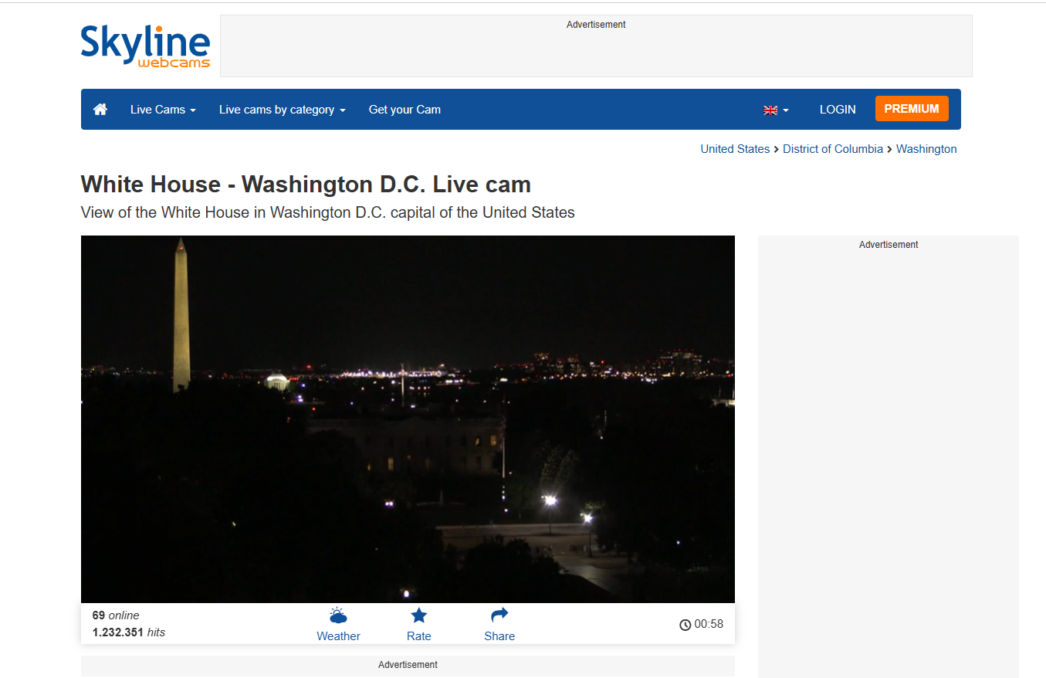Open Washington breadcrumb link
Image resolution: width=1046 pixels, height=678 pixels.
click(926, 149)
